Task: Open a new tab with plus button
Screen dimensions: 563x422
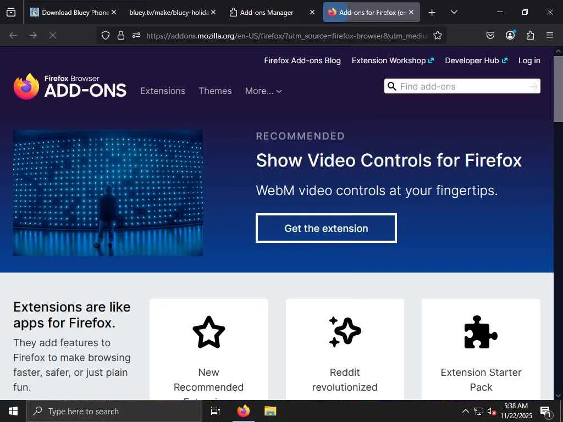Action: pyautogui.click(x=432, y=13)
